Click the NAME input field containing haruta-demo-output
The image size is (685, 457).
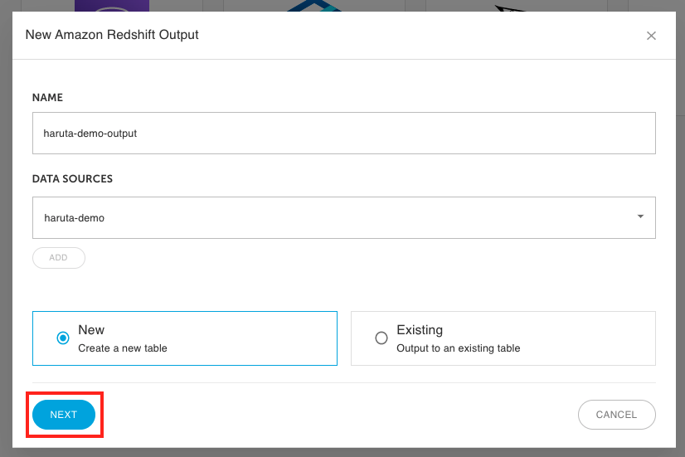344,134
